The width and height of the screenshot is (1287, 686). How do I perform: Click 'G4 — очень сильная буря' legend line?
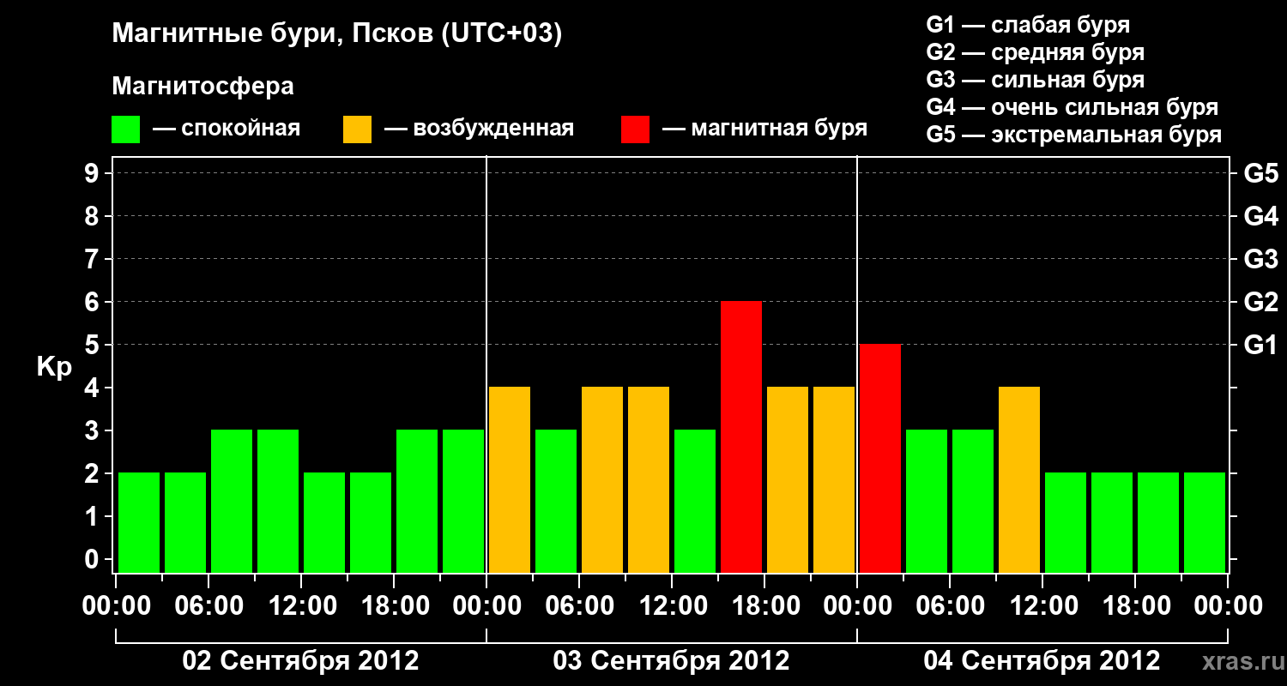tap(1072, 106)
